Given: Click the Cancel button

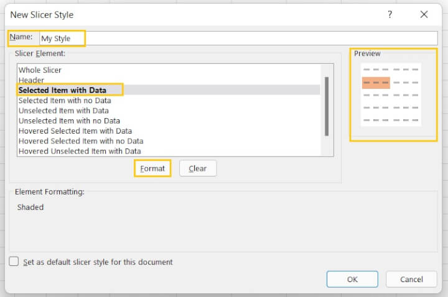Looking at the screenshot, I should [411, 279].
